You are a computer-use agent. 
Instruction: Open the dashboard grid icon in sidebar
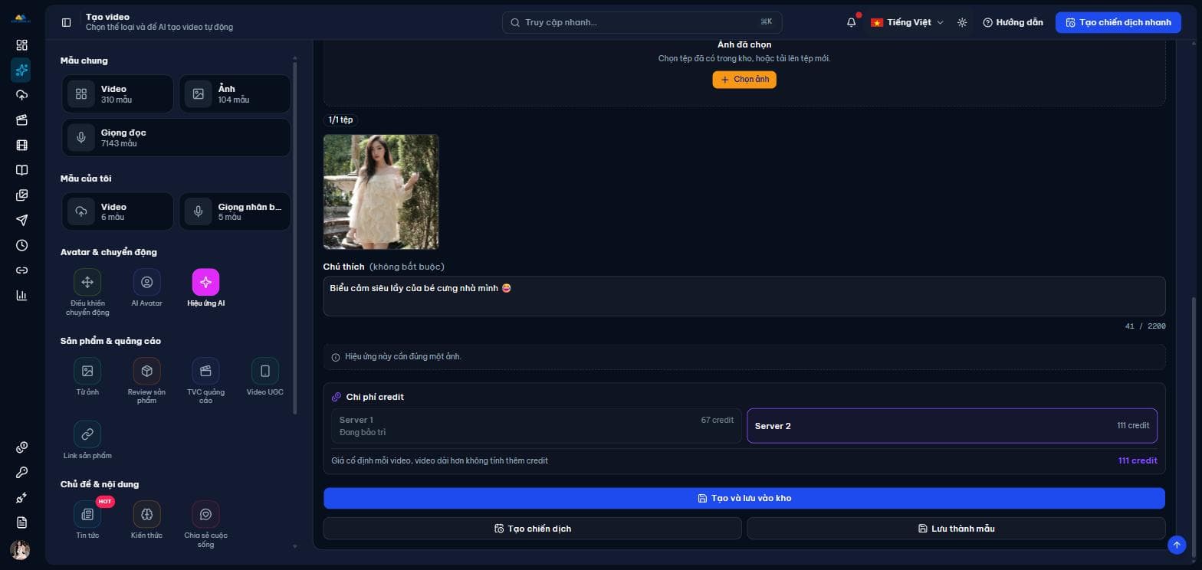pyautogui.click(x=21, y=45)
